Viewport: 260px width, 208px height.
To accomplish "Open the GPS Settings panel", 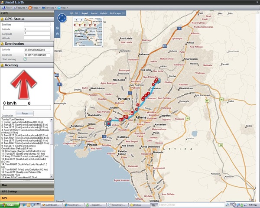I will tap(27, 192).
